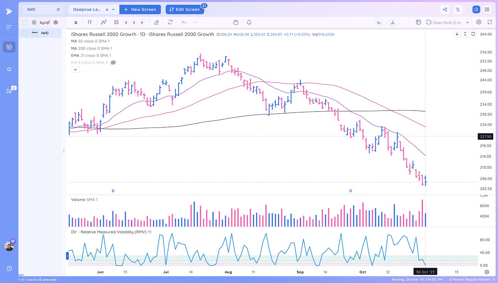The width and height of the screenshot is (498, 283).
Task: Open chart settings gear icon
Action: tap(479, 22)
